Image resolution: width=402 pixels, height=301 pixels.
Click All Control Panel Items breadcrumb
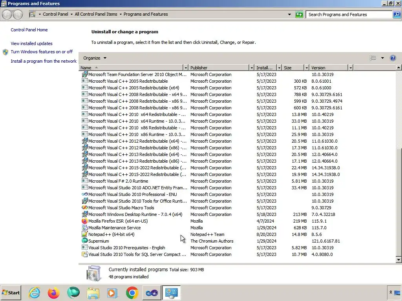click(x=96, y=15)
